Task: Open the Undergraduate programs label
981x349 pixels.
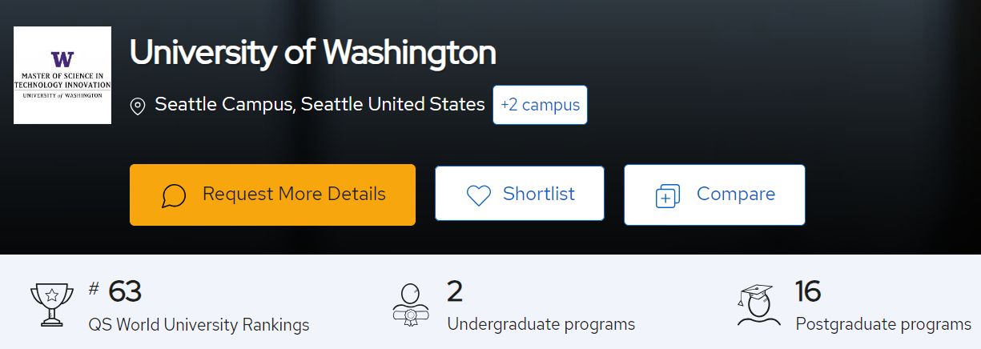Action: (x=541, y=324)
